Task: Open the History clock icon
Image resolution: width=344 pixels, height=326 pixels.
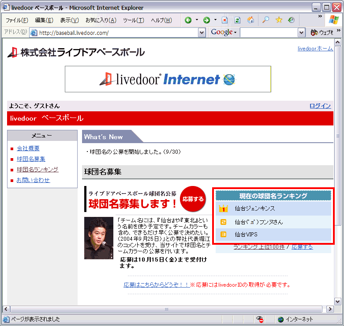Action: 292,20
